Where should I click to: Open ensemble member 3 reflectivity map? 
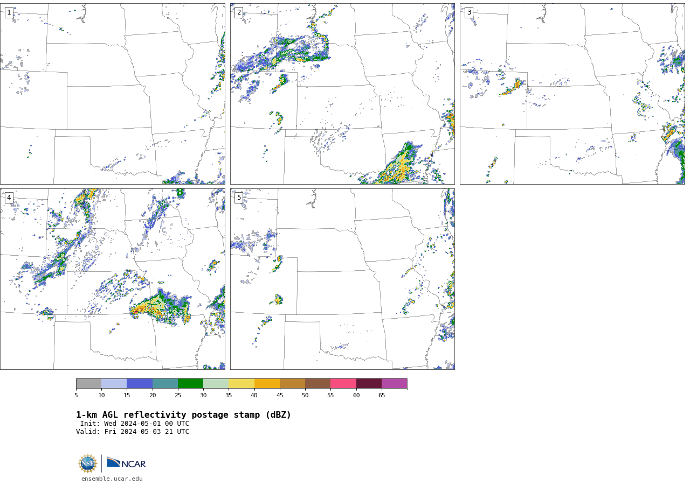pyautogui.click(x=572, y=94)
